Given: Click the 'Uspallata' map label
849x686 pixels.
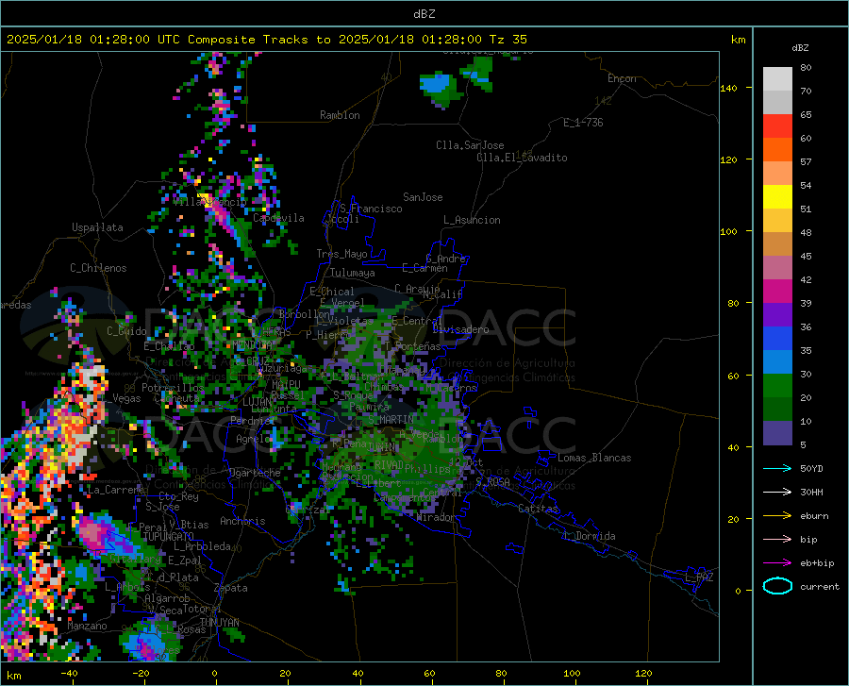Looking at the screenshot, I should [x=97, y=227].
